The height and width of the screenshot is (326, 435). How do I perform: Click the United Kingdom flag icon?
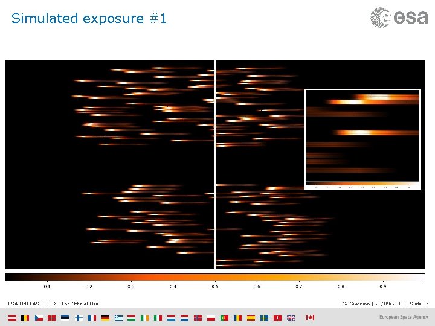(x=291, y=318)
